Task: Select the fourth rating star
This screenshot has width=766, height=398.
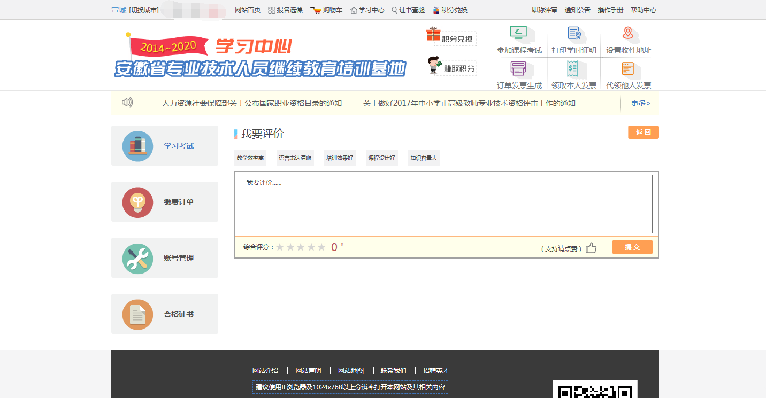Action: point(311,247)
